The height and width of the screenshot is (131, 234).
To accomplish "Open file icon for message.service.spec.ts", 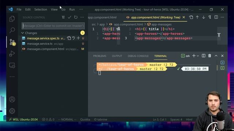I will tap(69, 38).
